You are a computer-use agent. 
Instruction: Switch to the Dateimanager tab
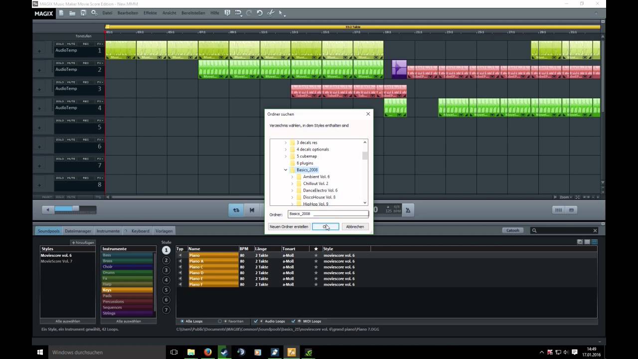coord(78,231)
